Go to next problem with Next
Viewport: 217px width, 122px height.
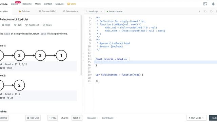click(77, 118)
